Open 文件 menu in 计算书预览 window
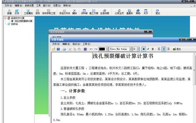 [x=56, y=44]
